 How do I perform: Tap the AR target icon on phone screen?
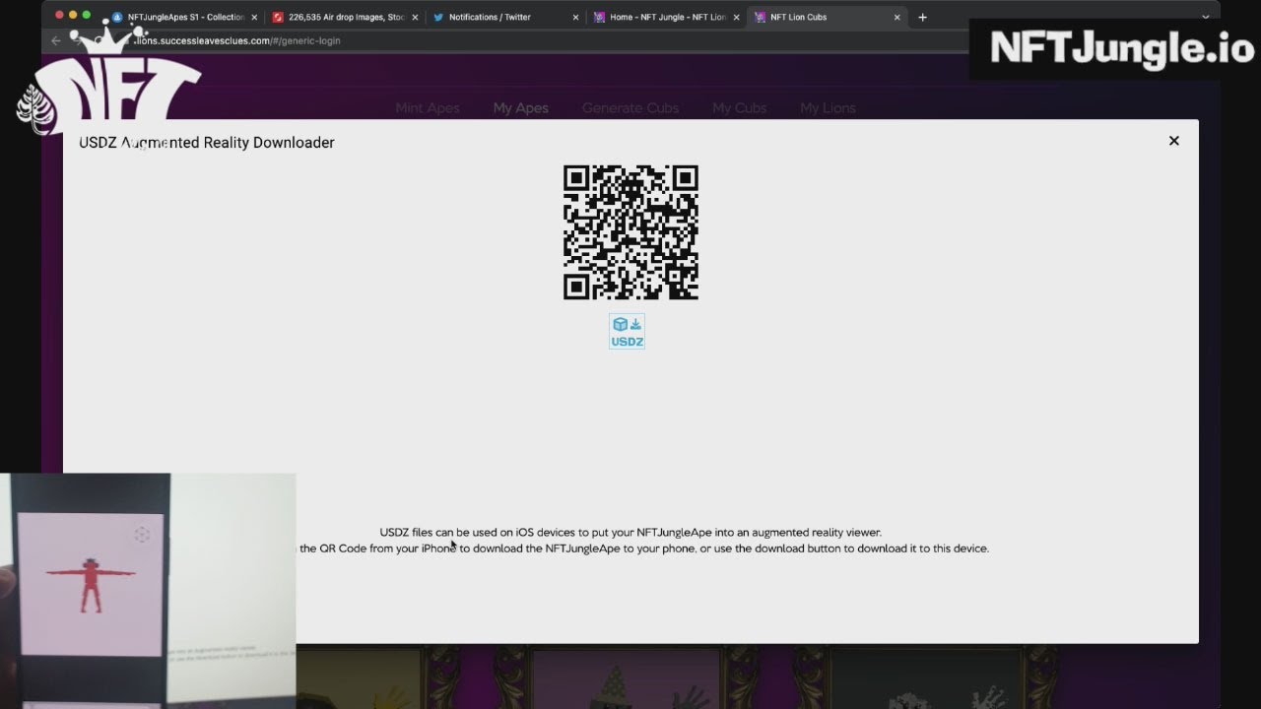pos(142,535)
